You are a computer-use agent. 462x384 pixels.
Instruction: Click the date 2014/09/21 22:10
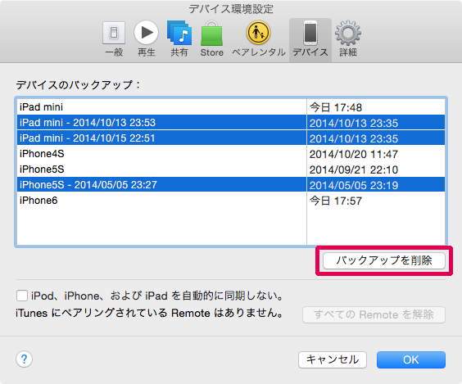(x=354, y=169)
